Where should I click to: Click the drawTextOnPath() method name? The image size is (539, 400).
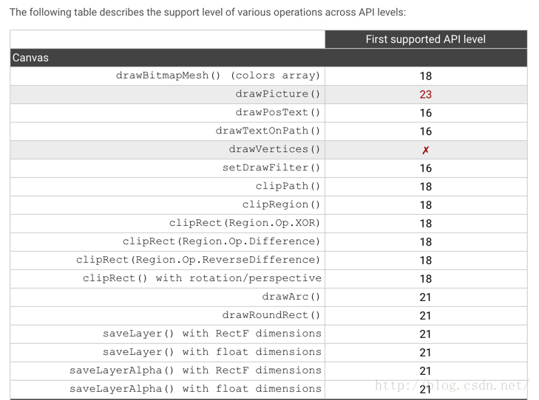[268, 131]
